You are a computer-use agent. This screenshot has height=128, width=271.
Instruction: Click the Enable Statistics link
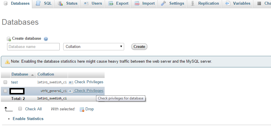28,119
